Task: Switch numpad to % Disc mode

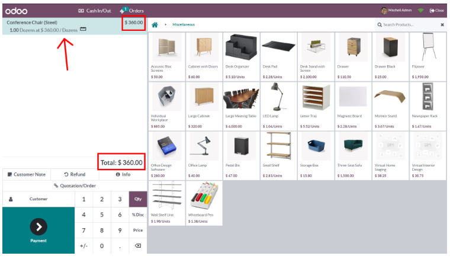Action: (138, 215)
